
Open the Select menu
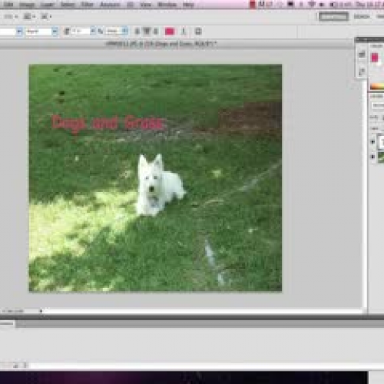pos(68,5)
